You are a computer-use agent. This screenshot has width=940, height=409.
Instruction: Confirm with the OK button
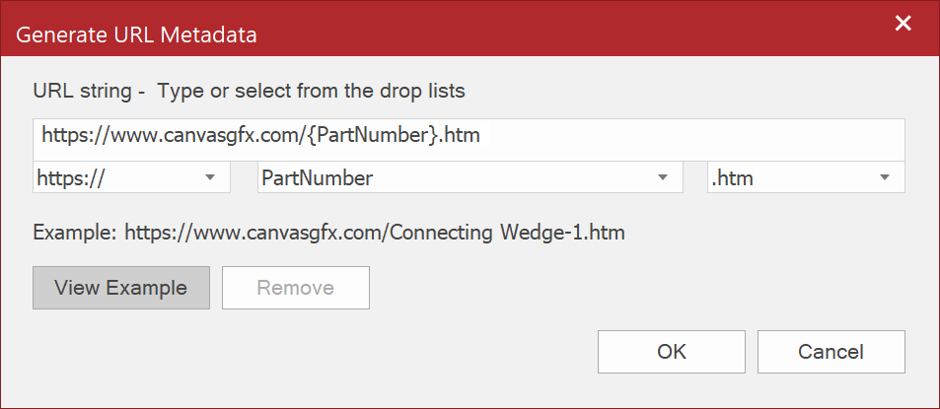[x=671, y=352]
